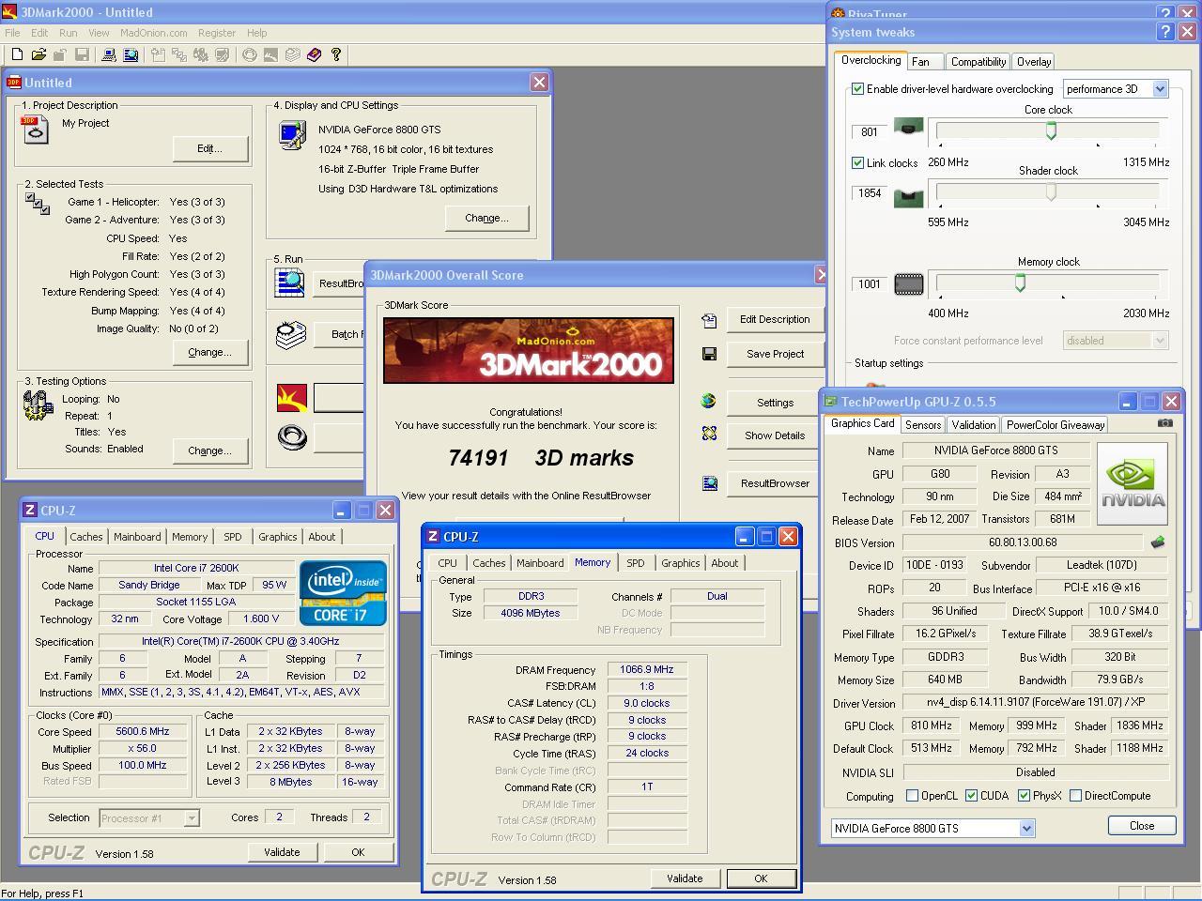Click the yellow question mark toolbar icon
Image resolution: width=1202 pixels, height=901 pixels.
[335, 55]
